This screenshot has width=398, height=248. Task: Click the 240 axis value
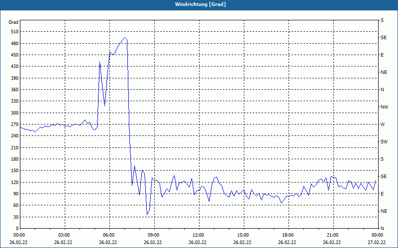coord(15,136)
